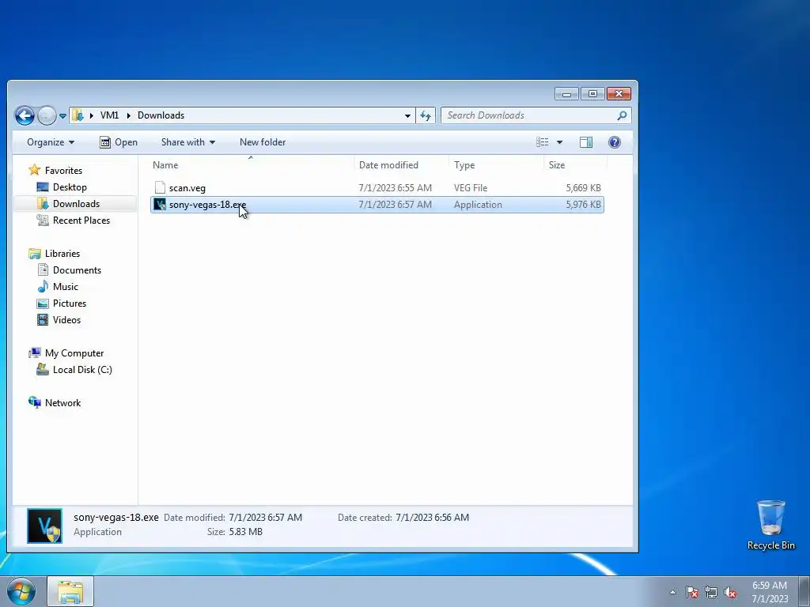Select the scan.veg file name
This screenshot has height=607, width=810.
tap(187, 188)
